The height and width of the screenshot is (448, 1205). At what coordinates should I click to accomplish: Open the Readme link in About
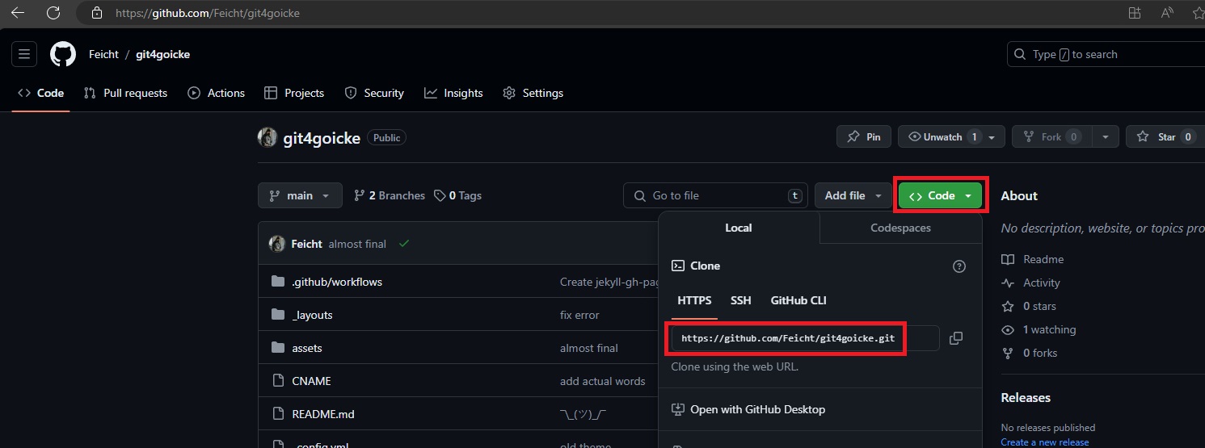[1033, 259]
